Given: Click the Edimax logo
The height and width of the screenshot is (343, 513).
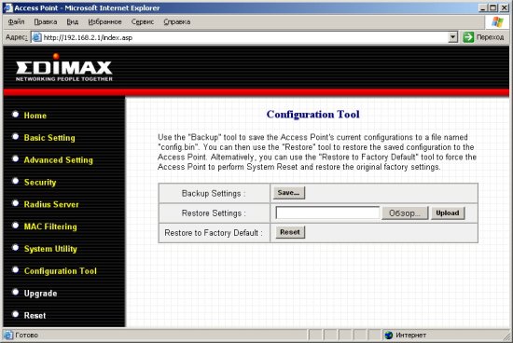Looking at the screenshot, I should tap(64, 68).
